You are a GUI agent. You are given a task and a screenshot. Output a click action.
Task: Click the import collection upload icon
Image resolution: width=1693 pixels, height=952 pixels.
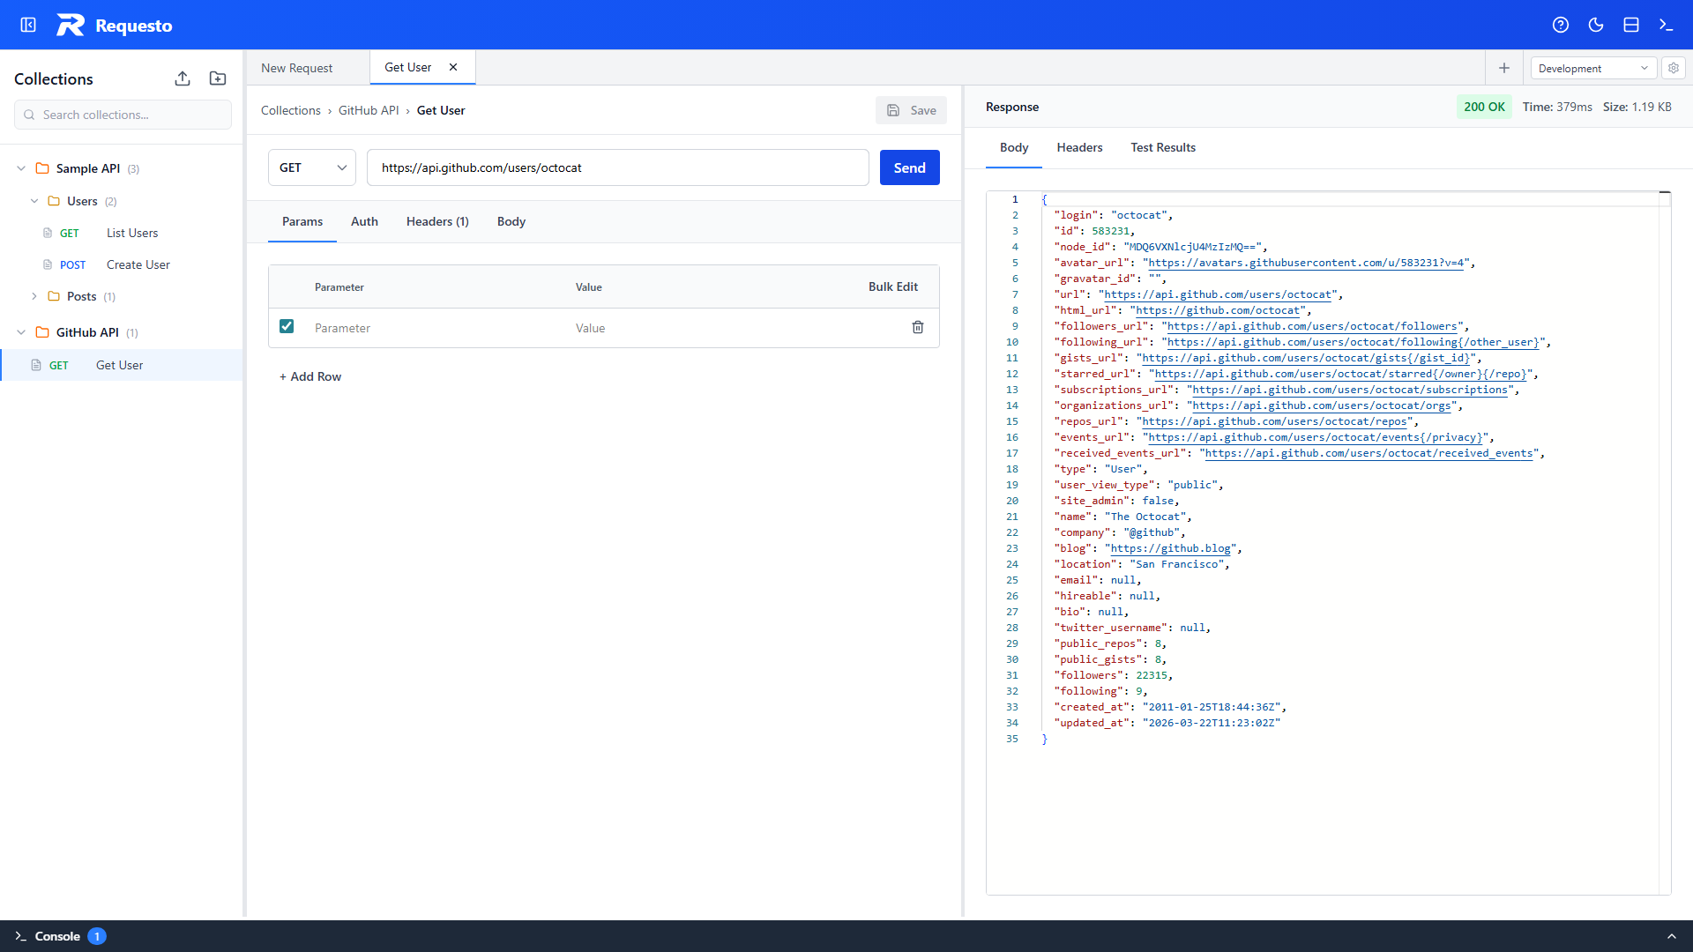coord(183,78)
